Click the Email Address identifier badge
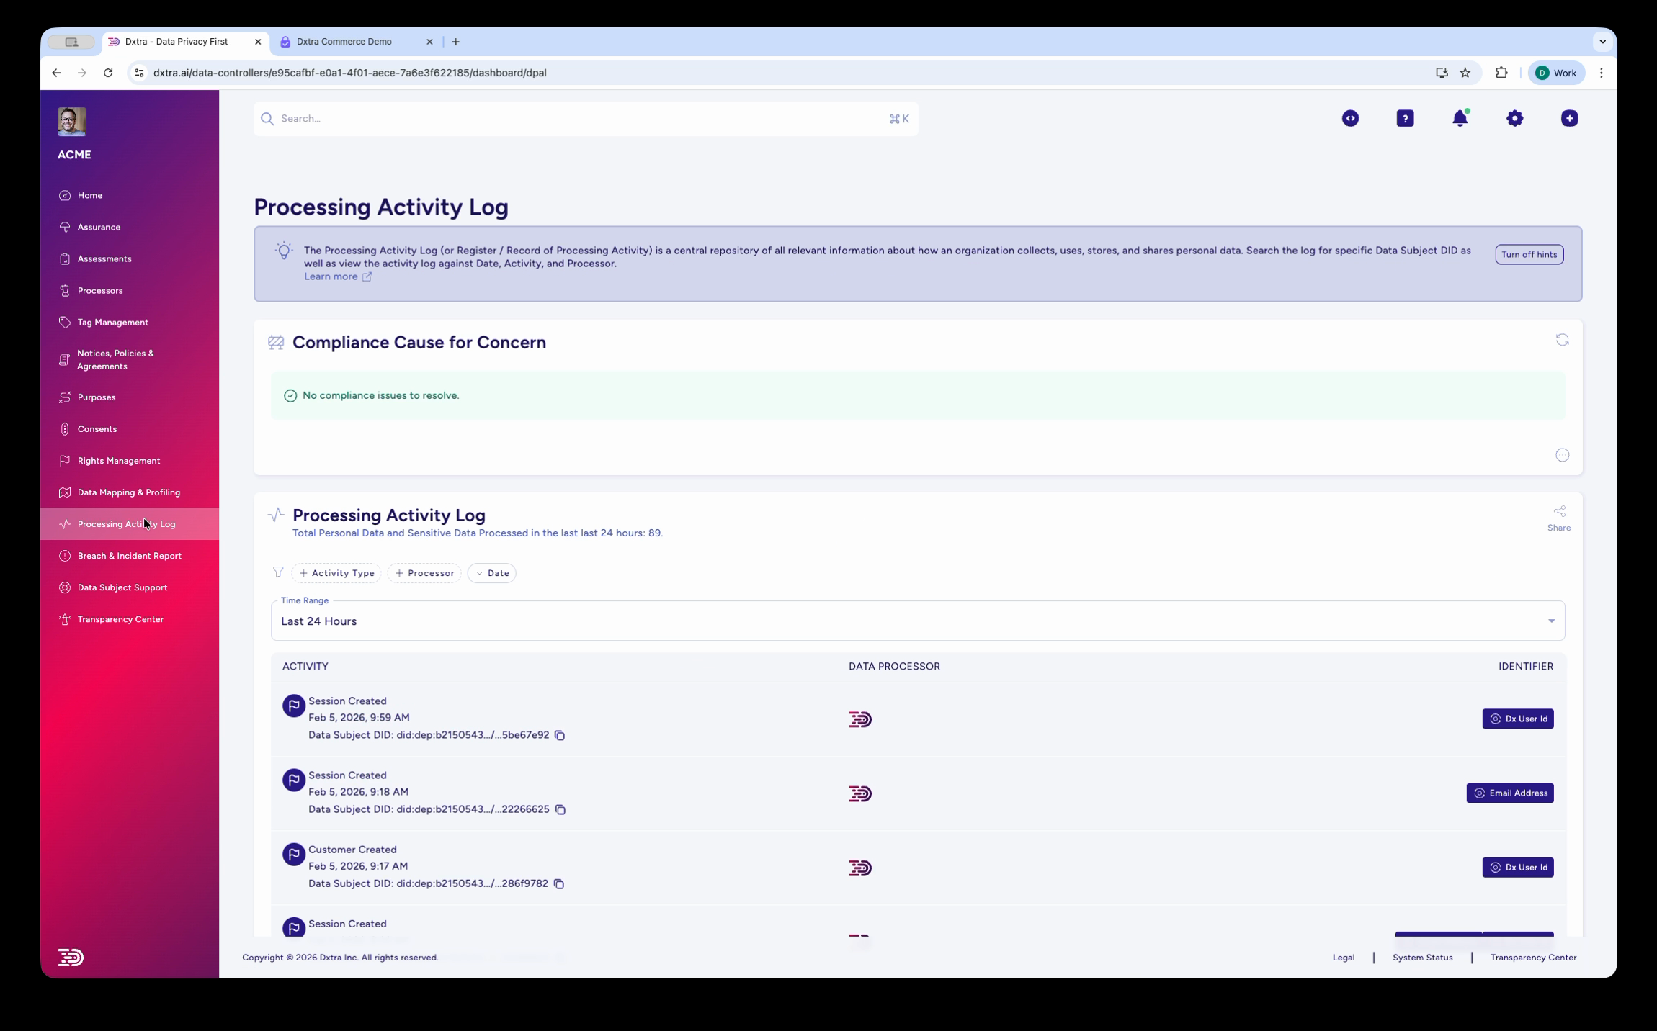 pyautogui.click(x=1510, y=793)
